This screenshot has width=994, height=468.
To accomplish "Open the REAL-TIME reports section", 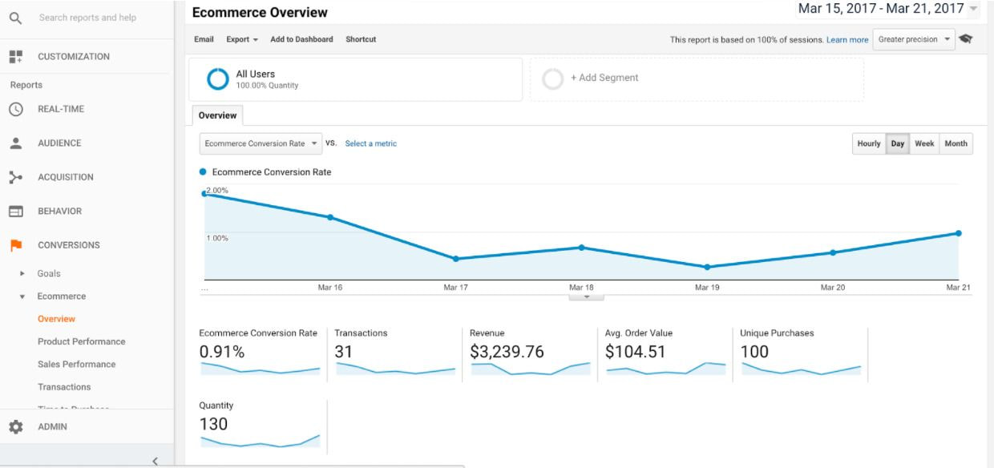I will 61,110.
